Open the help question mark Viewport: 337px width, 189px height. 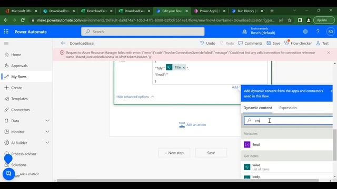point(318,31)
